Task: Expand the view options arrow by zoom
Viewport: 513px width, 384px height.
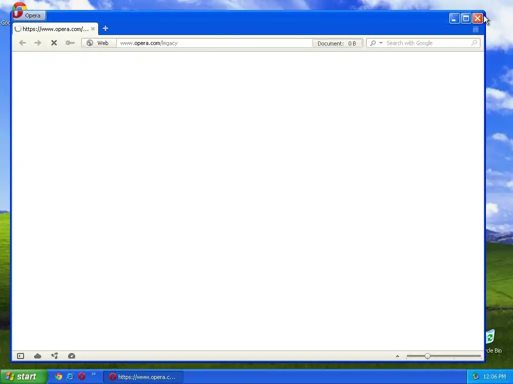Action: pyautogui.click(x=397, y=356)
